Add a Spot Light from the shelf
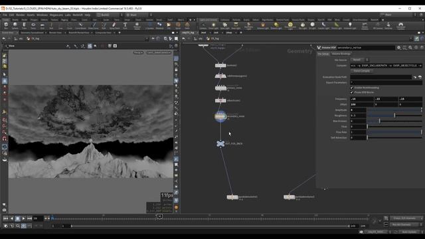The height and width of the screenshot is (239, 425). tap(224, 25)
